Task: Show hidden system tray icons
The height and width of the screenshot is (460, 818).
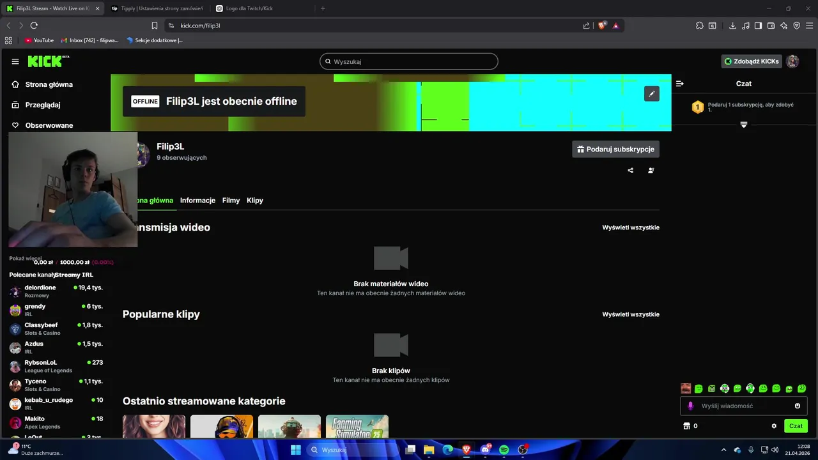Action: pos(723,450)
